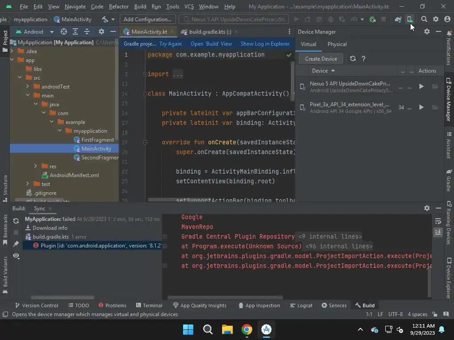Click Sync Project with Gradle Files icon
Screen dimensions: 454x340
[x=398, y=19]
